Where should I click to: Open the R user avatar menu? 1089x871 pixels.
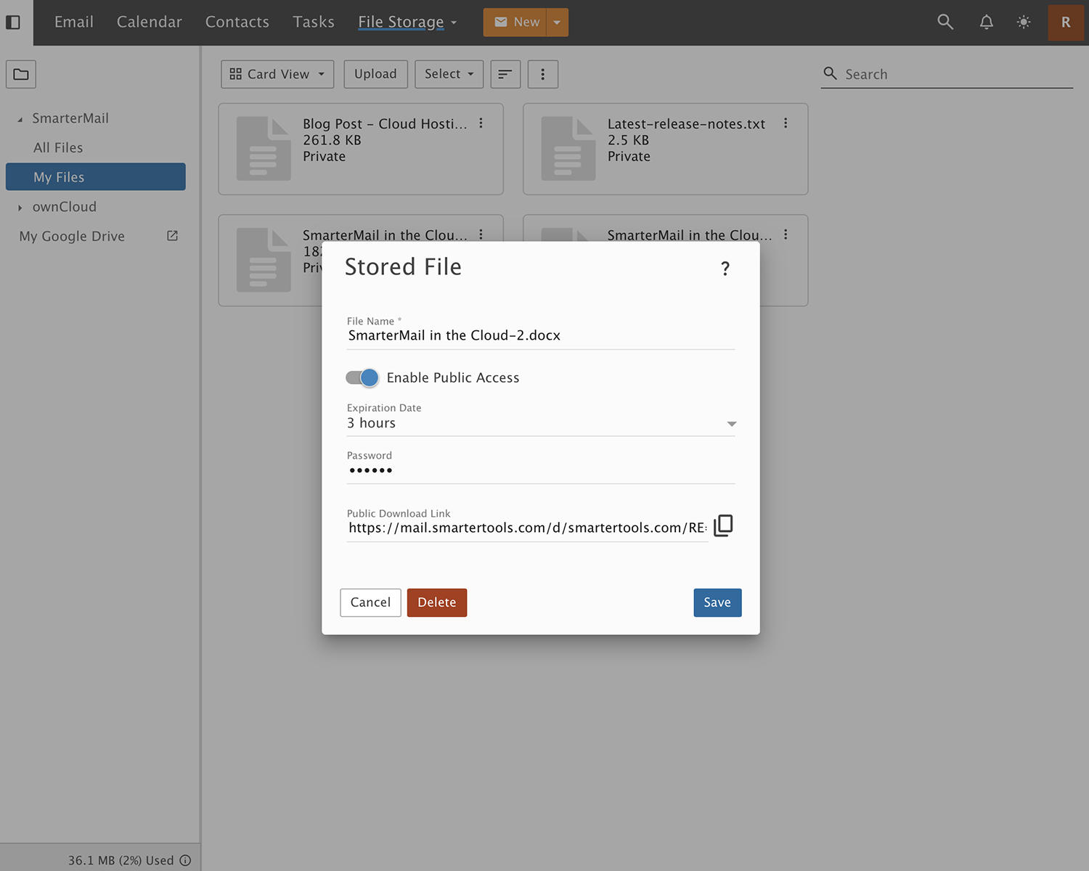click(x=1065, y=23)
